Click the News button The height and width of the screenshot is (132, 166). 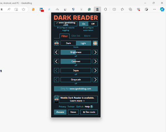click(x=73, y=112)
